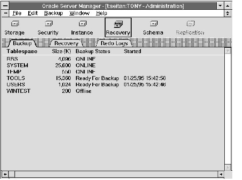Open the Edit menu
The height and width of the screenshot is (180, 242).
click(x=33, y=13)
